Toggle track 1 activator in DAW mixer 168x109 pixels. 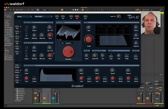pyautogui.click(x=35, y=98)
